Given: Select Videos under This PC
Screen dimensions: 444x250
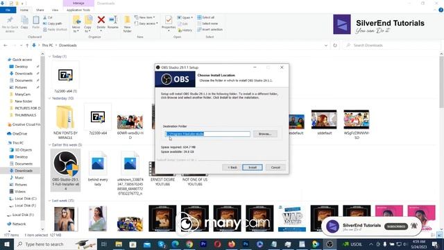Looking at the screenshot, I should (20, 192).
